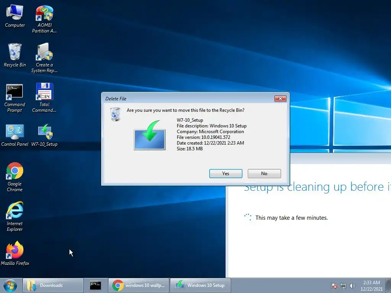Open the volume speaker tray icon

(x=352, y=286)
